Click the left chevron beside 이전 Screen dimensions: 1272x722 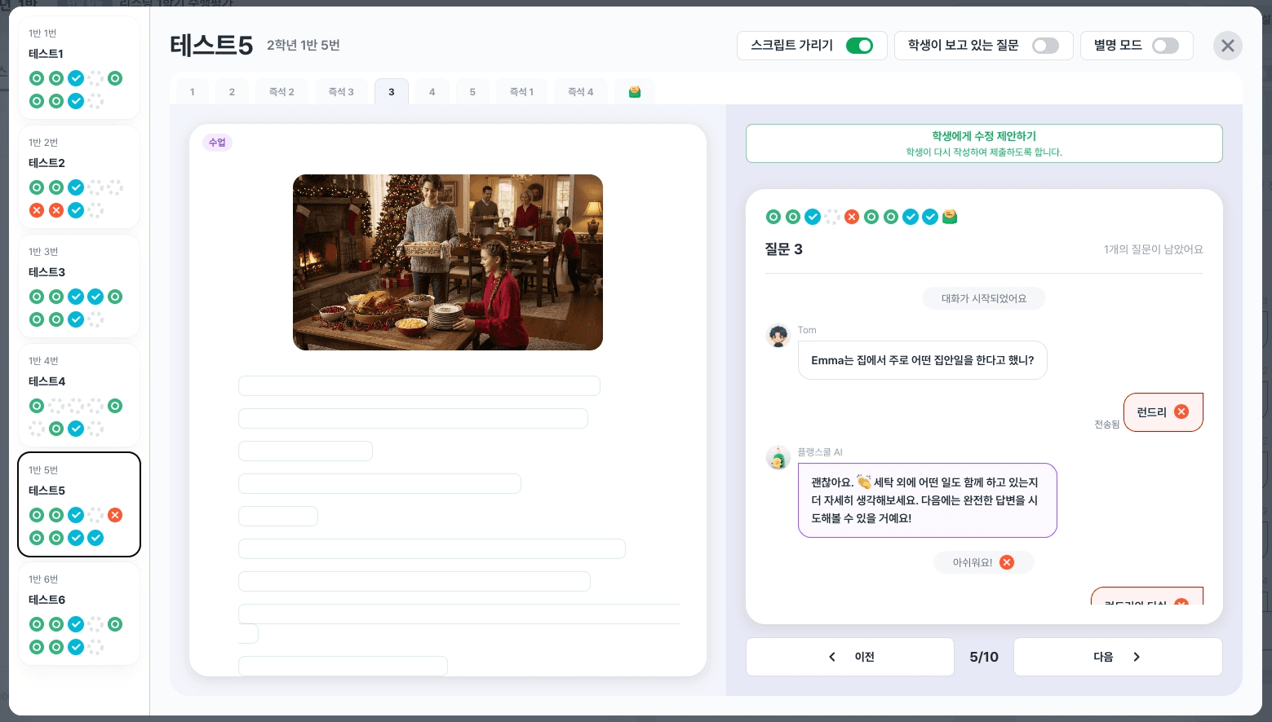coord(832,657)
